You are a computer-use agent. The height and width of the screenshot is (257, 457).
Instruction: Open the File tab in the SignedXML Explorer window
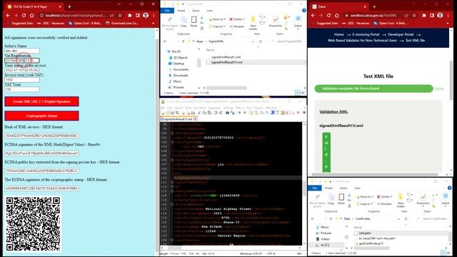pos(167,11)
